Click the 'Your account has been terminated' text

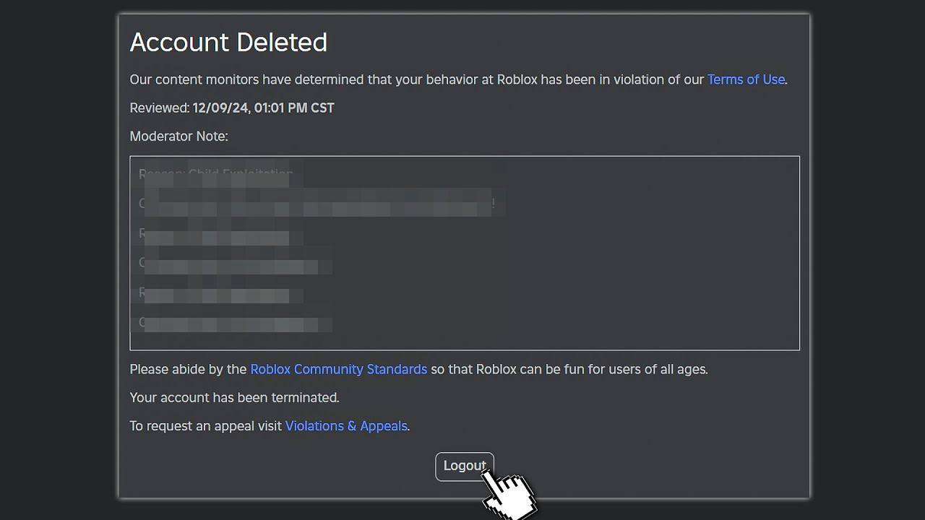click(x=234, y=398)
